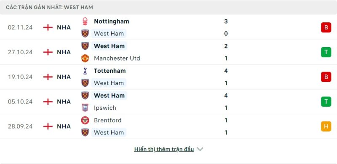The height and width of the screenshot is (164, 337).
Task: Click red B badge for Tottenham match
Action: click(326, 77)
